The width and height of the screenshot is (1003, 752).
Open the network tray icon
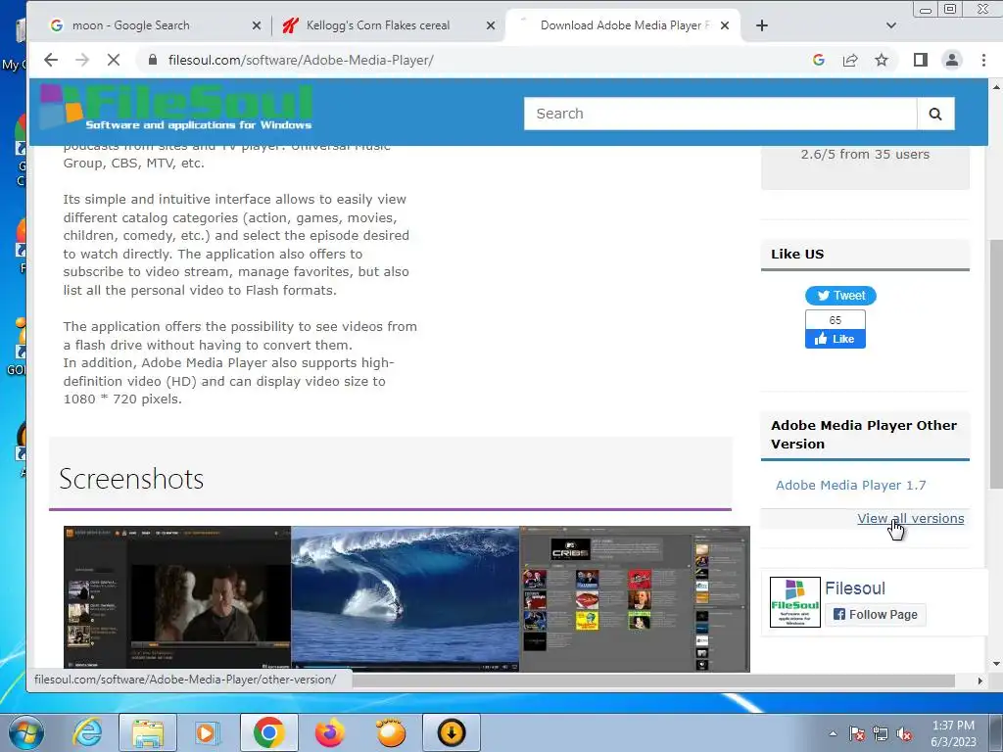[x=881, y=733]
